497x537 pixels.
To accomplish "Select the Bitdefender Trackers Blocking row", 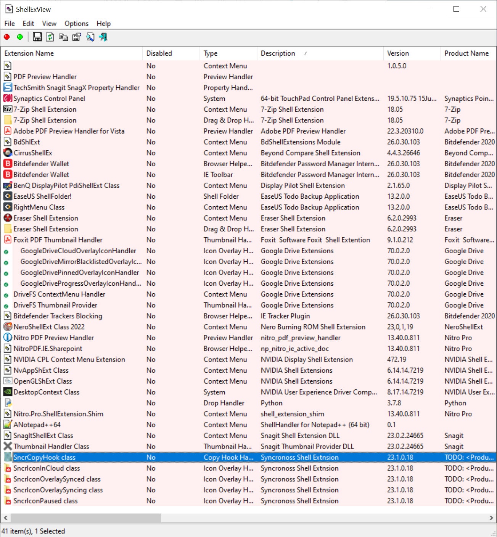I will pos(248,316).
